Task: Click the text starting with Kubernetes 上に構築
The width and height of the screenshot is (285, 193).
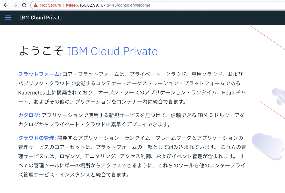Action: pos(132,93)
